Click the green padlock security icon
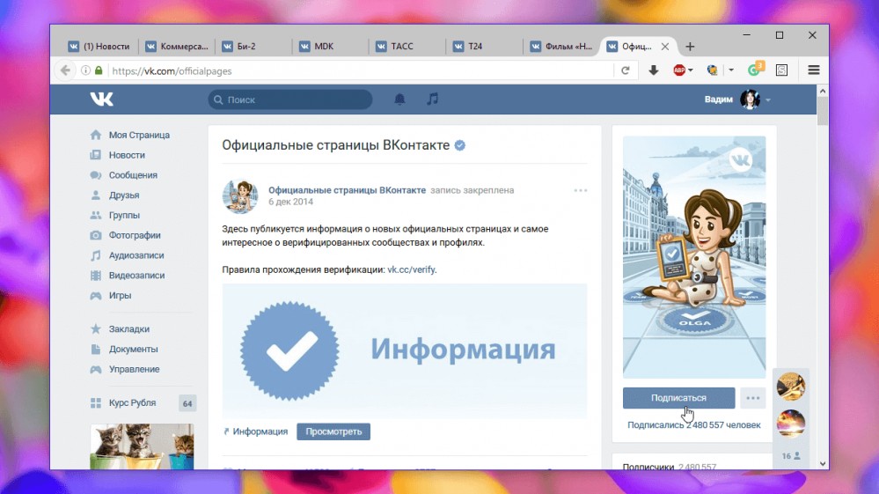The height and width of the screenshot is (494, 879). click(x=99, y=70)
